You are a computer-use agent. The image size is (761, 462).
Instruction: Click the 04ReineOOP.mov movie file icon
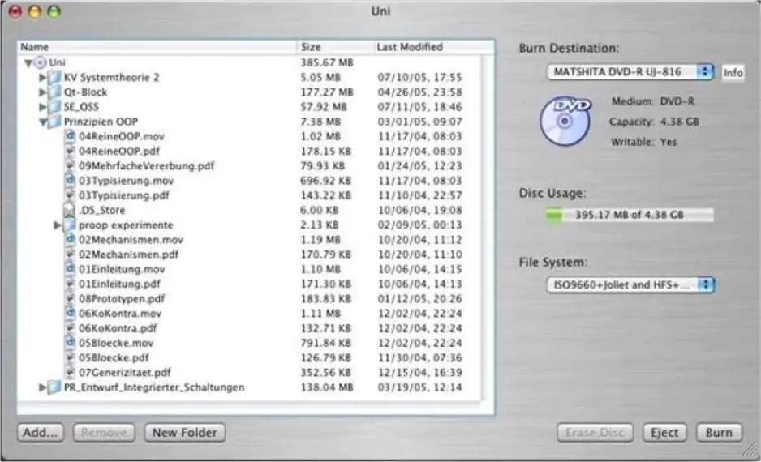coord(70,136)
